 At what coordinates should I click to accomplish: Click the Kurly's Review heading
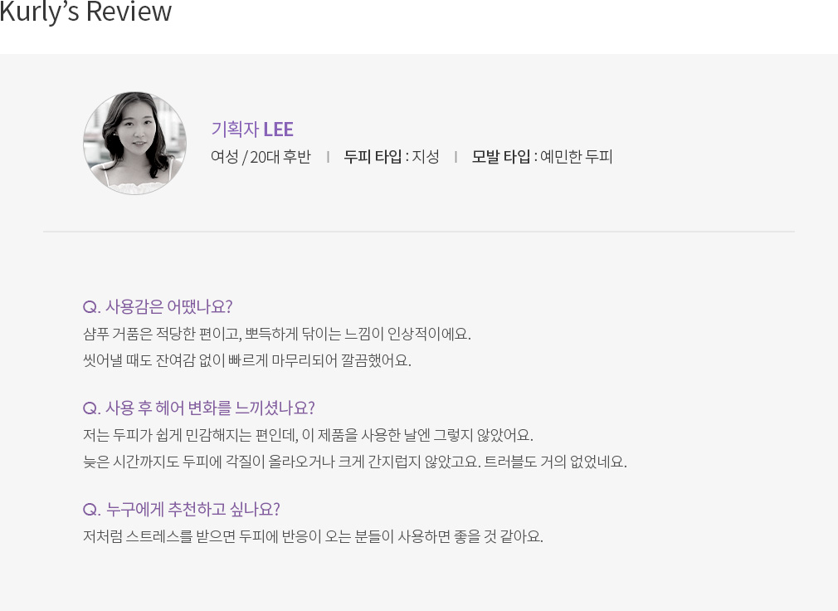[85, 12]
